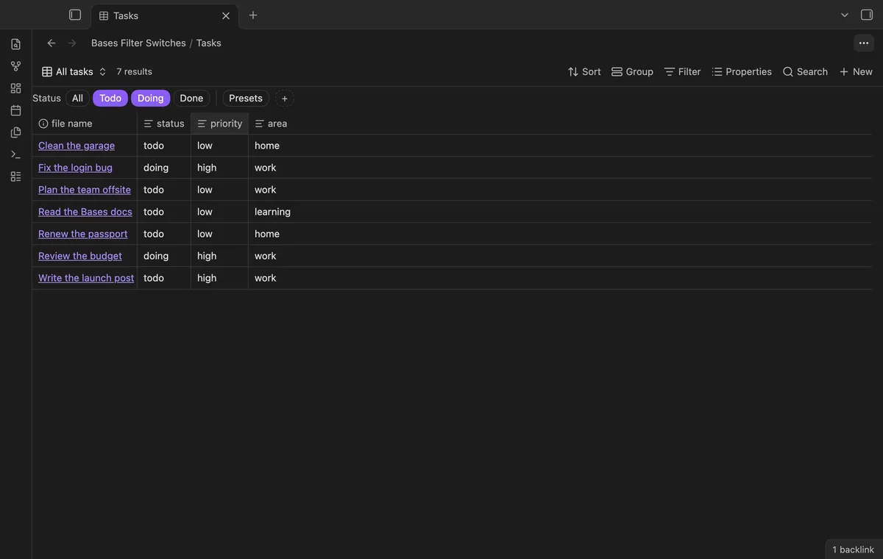Navigate back with left arrow

pyautogui.click(x=52, y=43)
